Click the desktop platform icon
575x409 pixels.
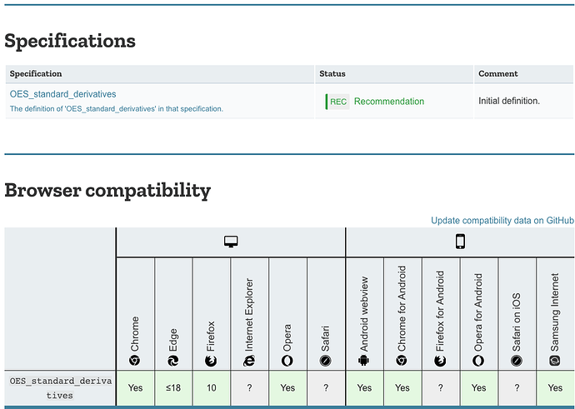click(231, 242)
